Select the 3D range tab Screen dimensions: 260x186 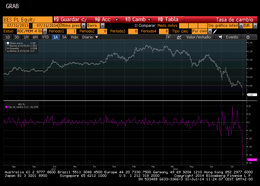[17, 37]
